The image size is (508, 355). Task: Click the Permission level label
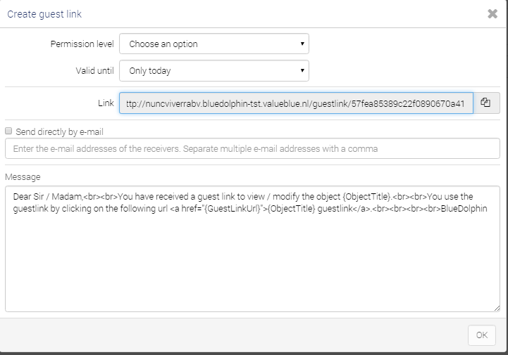[82, 44]
